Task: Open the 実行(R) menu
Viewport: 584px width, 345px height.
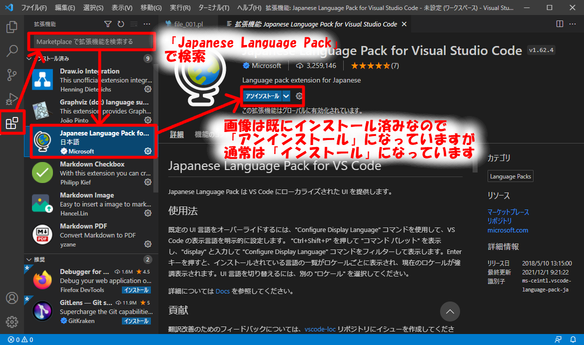Action: 180,7
